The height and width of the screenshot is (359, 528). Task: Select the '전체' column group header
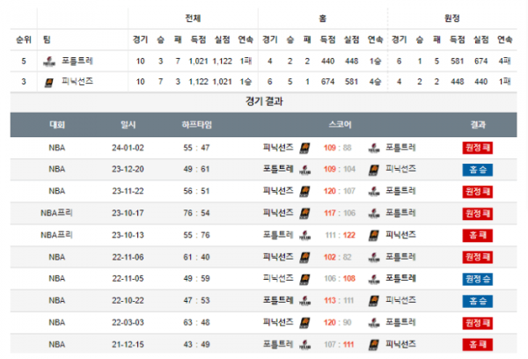193,18
